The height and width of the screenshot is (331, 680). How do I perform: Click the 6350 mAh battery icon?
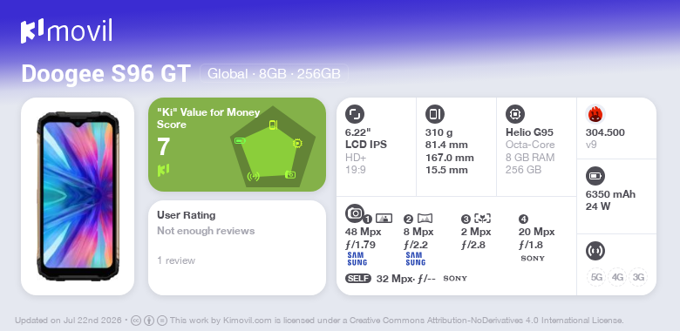[595, 176]
